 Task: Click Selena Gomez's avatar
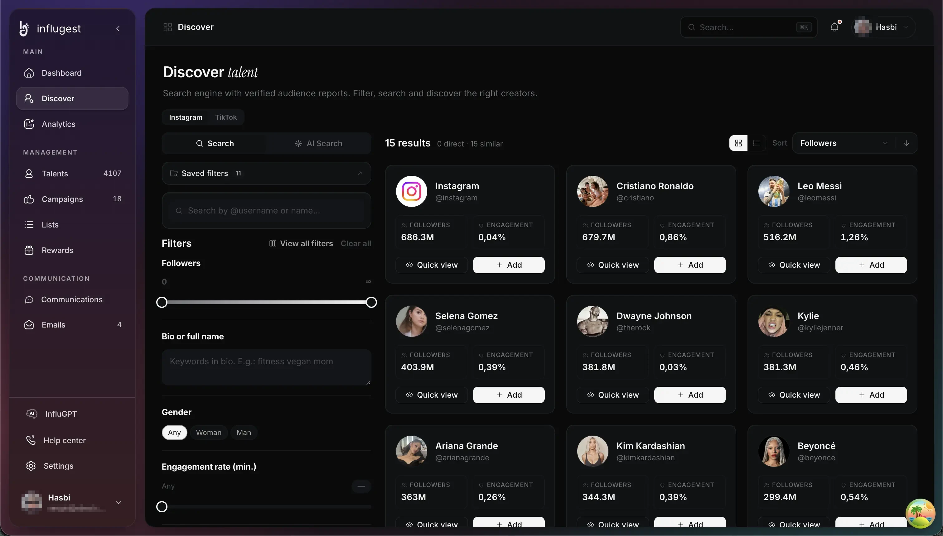[x=411, y=321]
